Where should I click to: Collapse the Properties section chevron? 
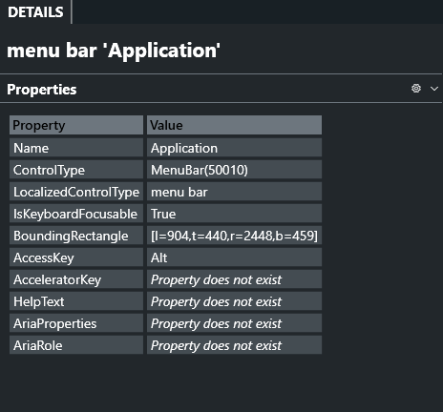(434, 89)
